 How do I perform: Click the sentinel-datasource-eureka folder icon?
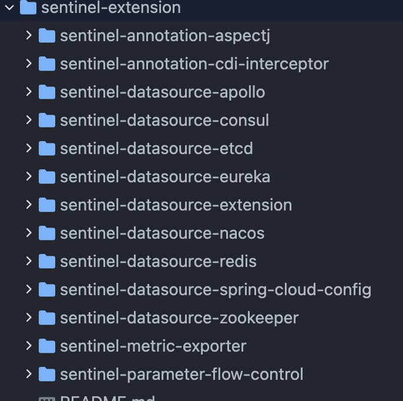click(x=47, y=176)
